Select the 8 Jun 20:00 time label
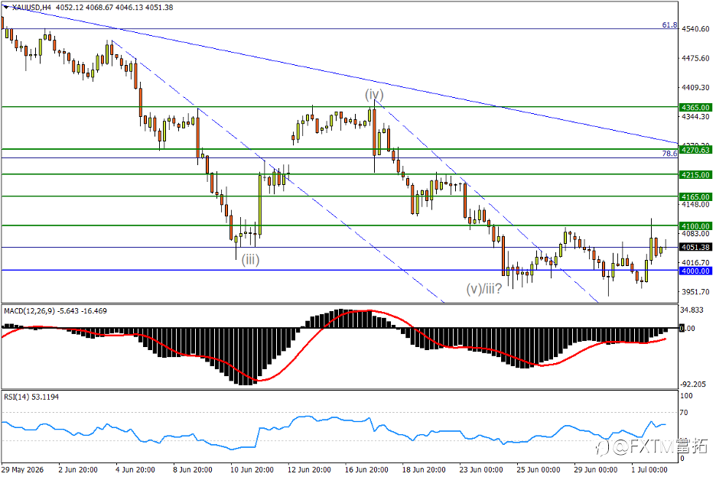 [x=193, y=469]
